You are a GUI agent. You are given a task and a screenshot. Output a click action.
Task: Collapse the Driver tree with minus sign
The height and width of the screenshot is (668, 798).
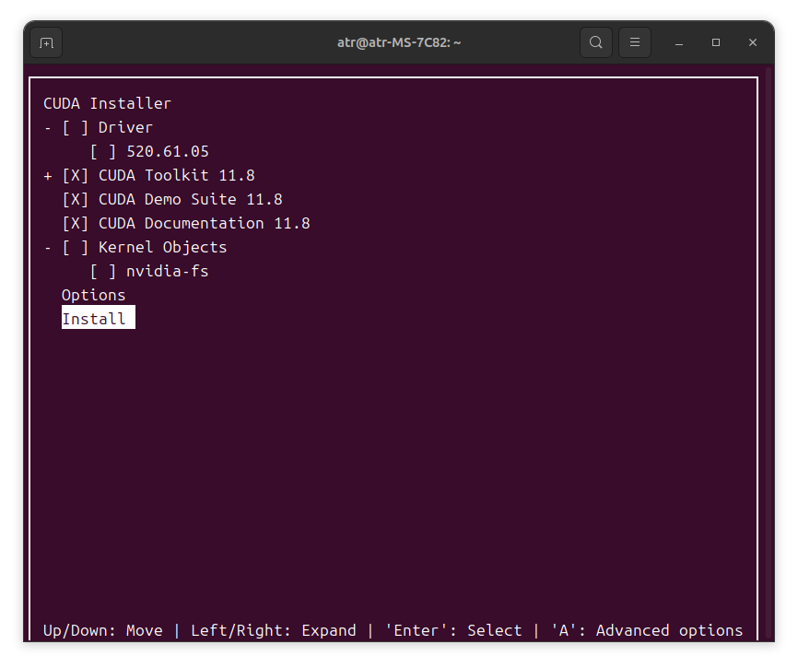[x=48, y=128]
